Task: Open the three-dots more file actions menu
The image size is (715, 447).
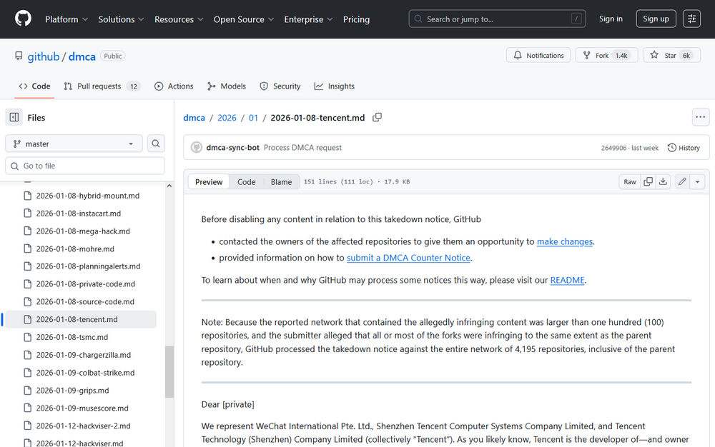Action: pyautogui.click(x=701, y=117)
